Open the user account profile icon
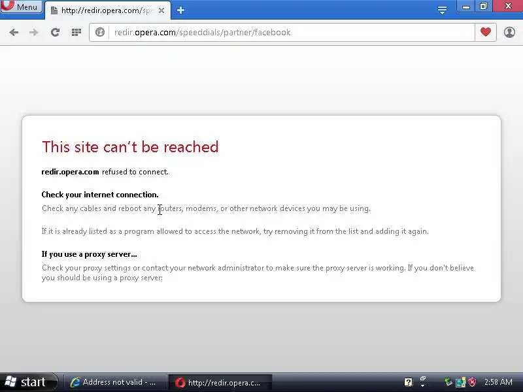523x392 pixels. [509, 32]
